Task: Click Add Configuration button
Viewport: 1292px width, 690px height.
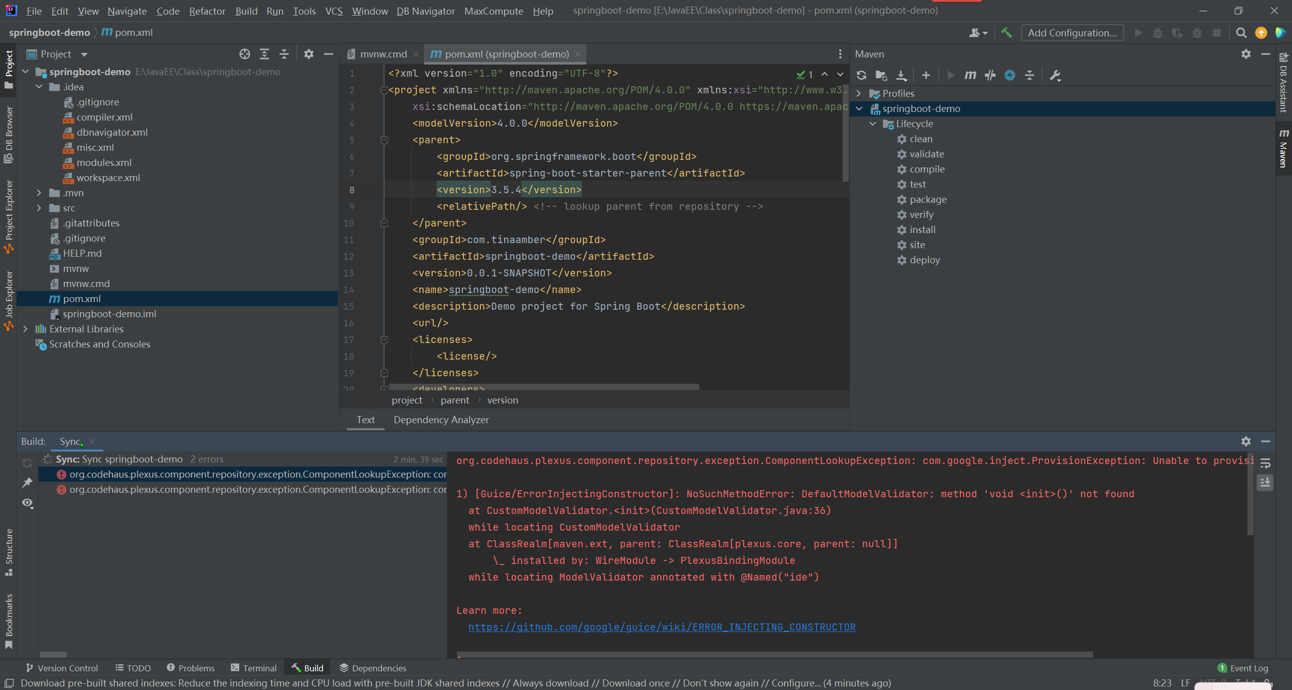Action: click(1072, 33)
